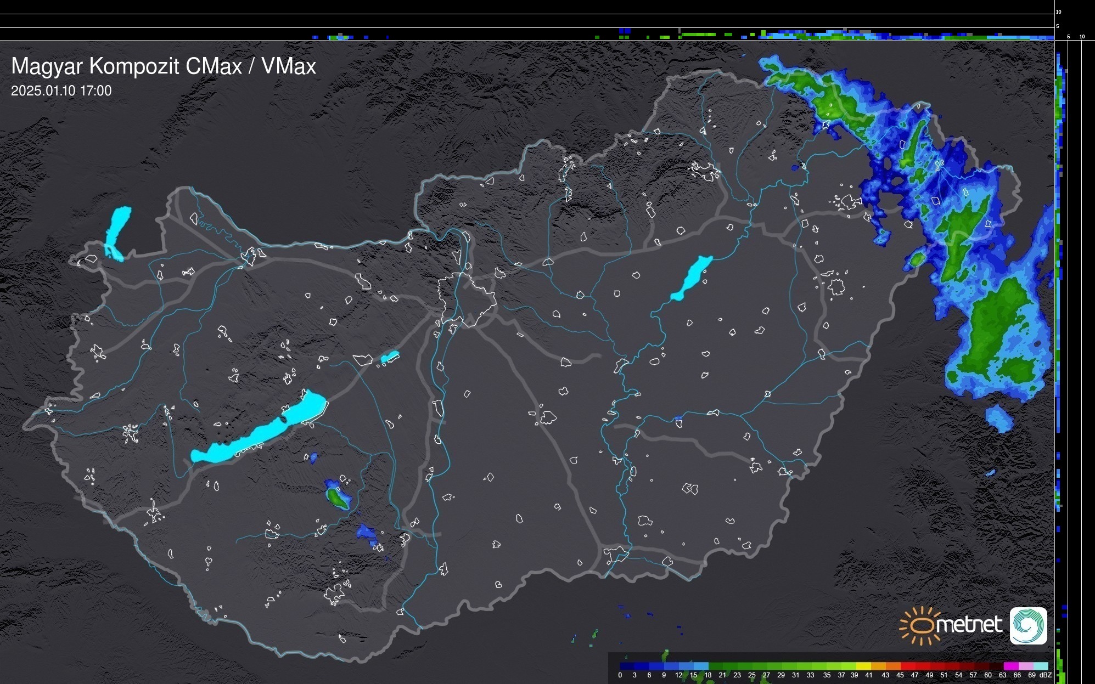Select the yellow 39 dBZ legend swatch
Screen dimensions: 1095x684
862,666
